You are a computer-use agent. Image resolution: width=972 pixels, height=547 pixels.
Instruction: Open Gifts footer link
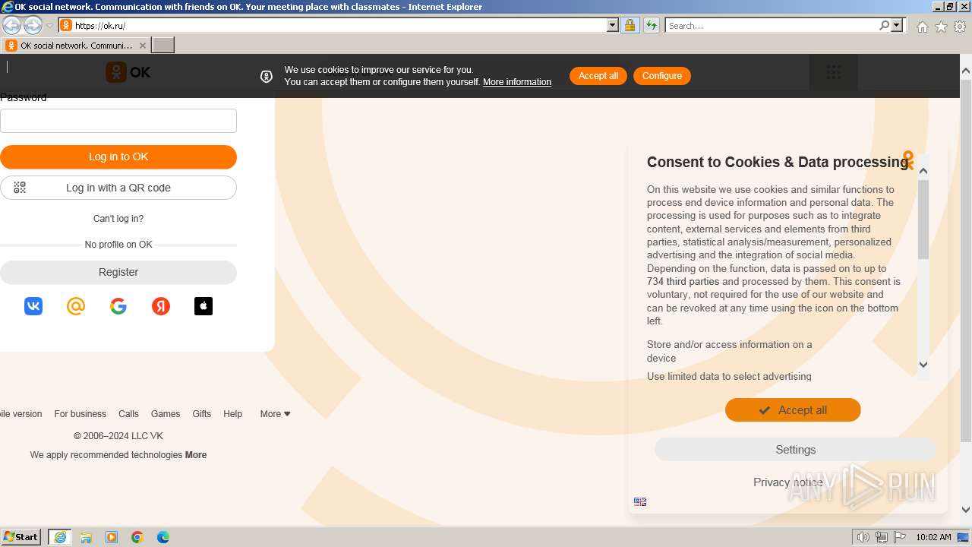[x=201, y=414]
